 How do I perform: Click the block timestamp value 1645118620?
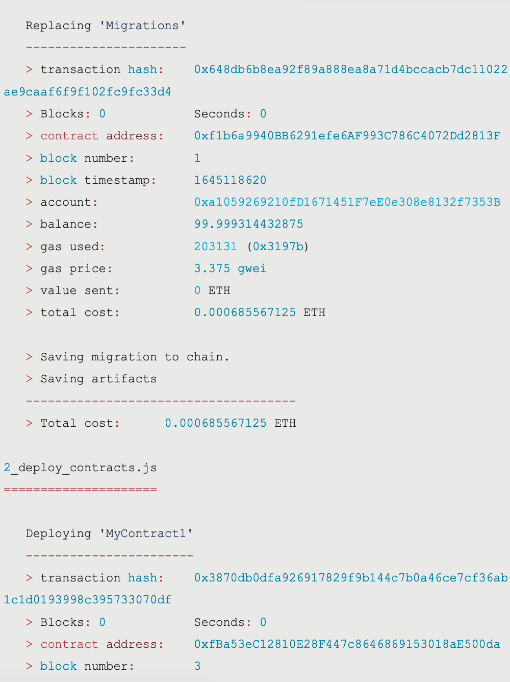(230, 180)
